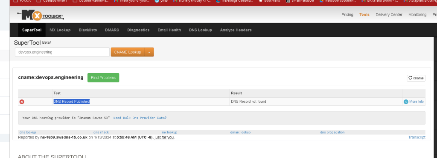Go to the Tools page
This screenshot has width=437, height=158.
pos(364,15)
